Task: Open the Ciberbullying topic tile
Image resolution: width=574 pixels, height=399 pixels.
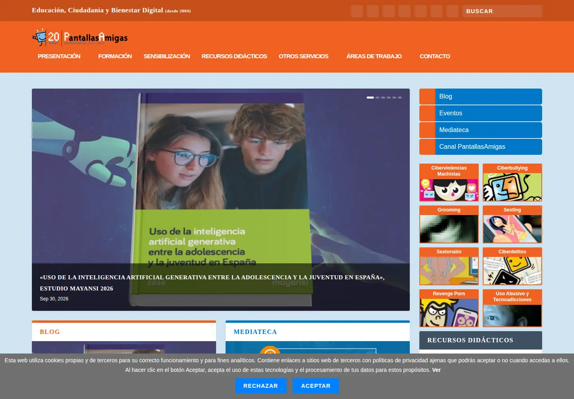Action: [512, 182]
